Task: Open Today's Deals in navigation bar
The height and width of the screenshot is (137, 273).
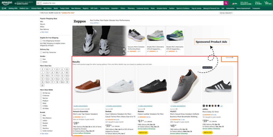Action: pos(65,8)
